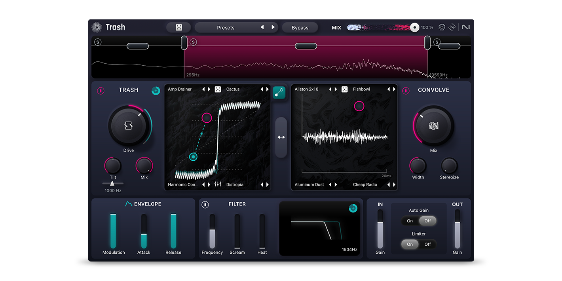Click the 295Hz crossover handle
Viewport: 562px width, 281px height.
coord(184,42)
